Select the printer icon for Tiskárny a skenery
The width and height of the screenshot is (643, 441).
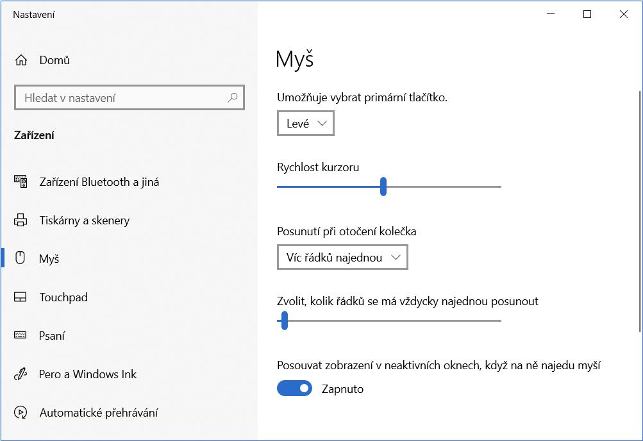click(21, 220)
